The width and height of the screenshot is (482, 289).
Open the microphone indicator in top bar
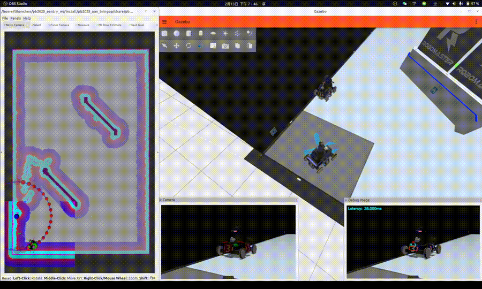[x=461, y=4]
